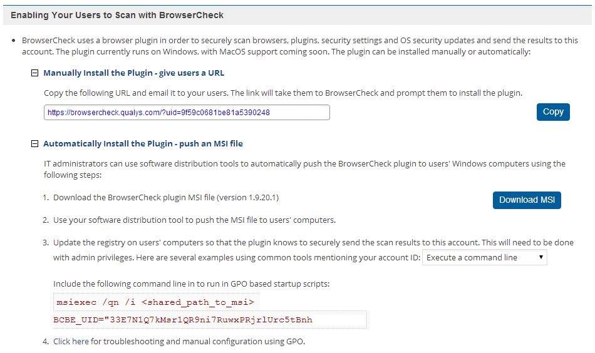Image resolution: width=595 pixels, height=353 pixels.
Task: Toggle the "Manually Install the Plugin" heading
Action: (x=133, y=73)
